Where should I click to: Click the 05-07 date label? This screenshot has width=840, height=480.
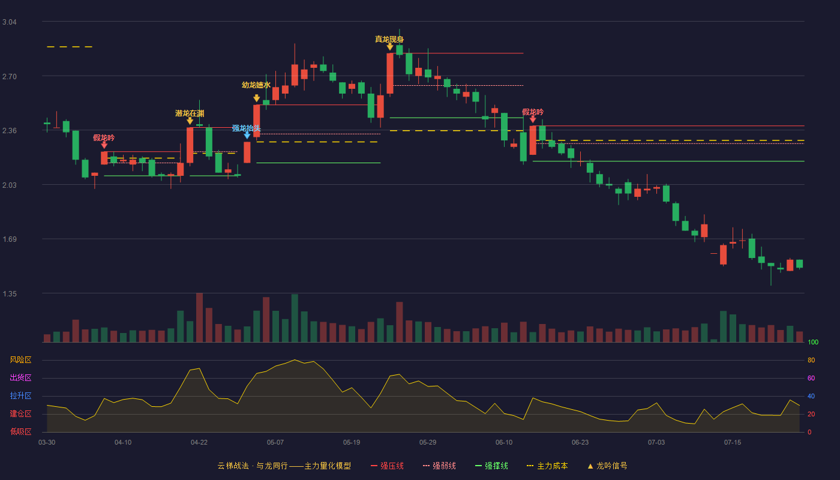[275, 442]
